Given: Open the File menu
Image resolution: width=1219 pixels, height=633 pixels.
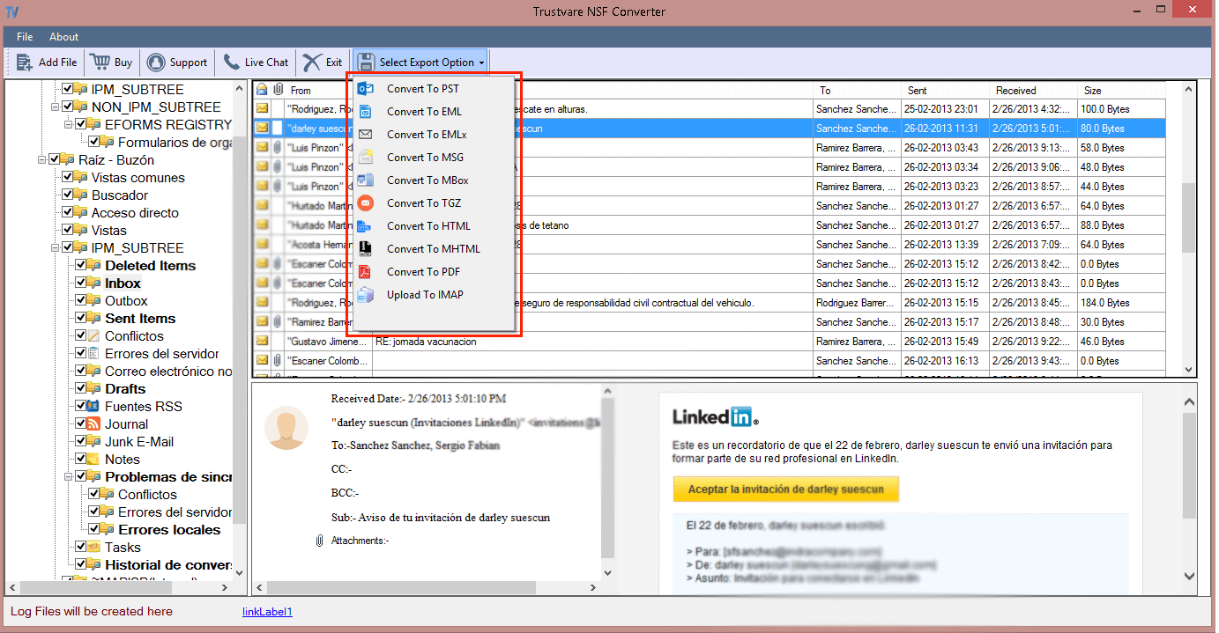Looking at the screenshot, I should tap(24, 36).
